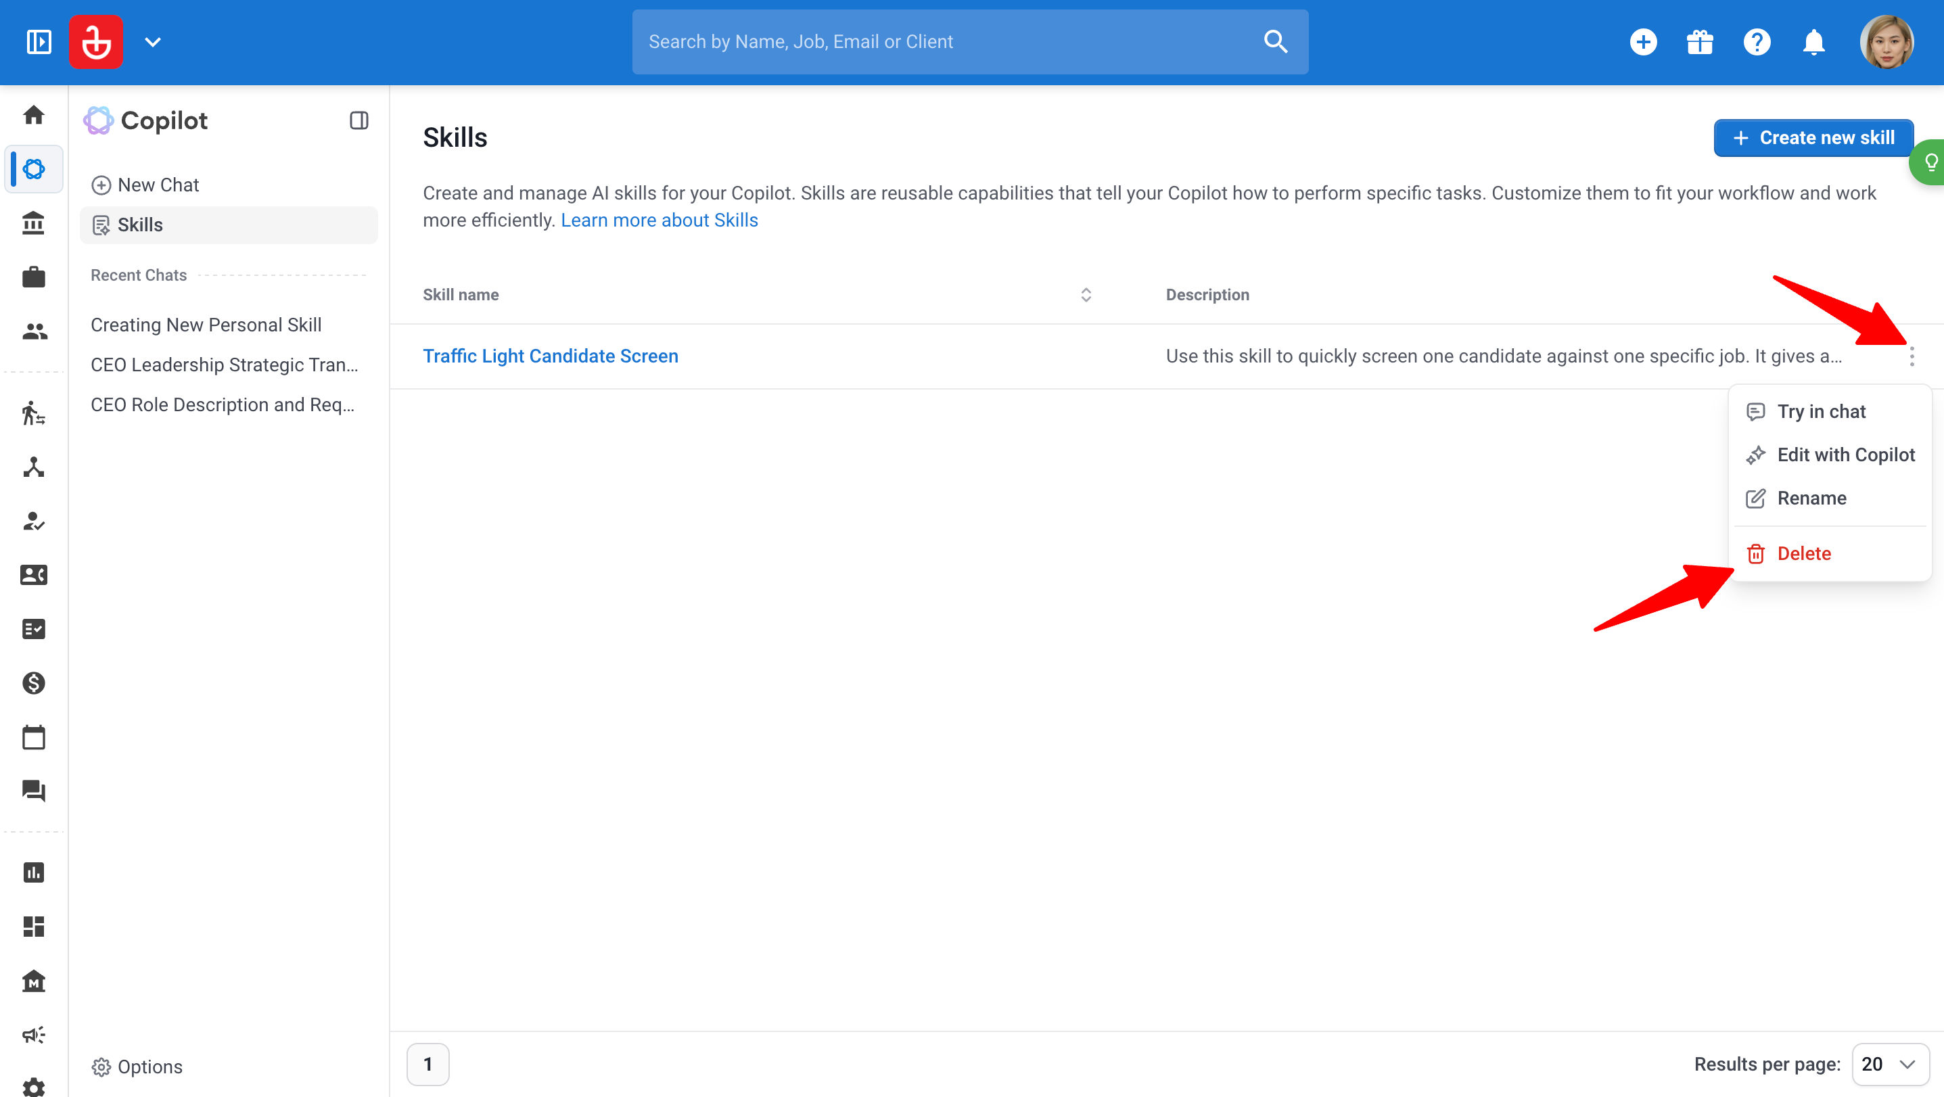Viewport: 1944px width, 1097px height.
Task: Choose Edit with Copilot from the menu
Action: pyautogui.click(x=1830, y=455)
